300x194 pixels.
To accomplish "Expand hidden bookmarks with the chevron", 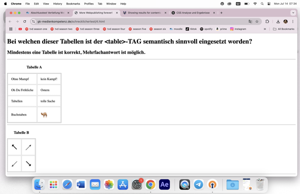I will (265, 29).
